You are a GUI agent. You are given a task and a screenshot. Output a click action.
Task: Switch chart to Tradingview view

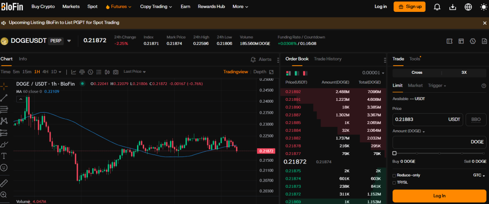click(x=235, y=72)
